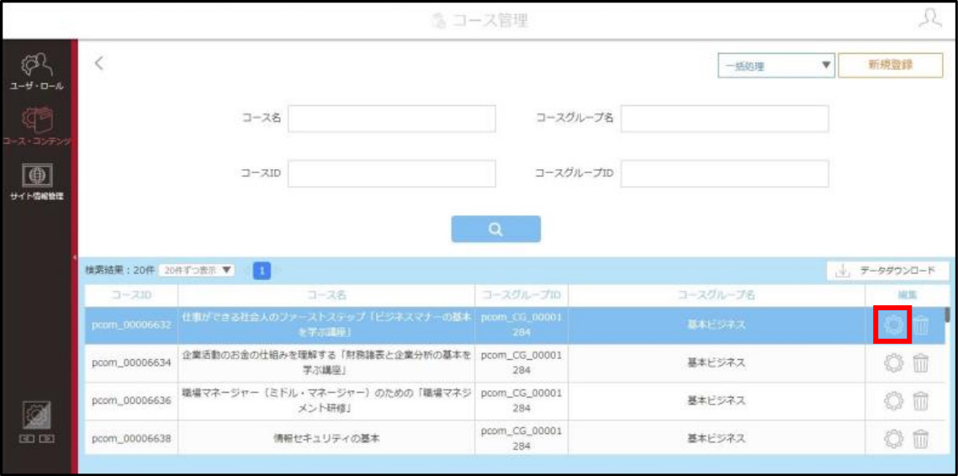Open サイト情報管理 globe icon
Viewport: 958px width, 476px height.
(x=37, y=176)
